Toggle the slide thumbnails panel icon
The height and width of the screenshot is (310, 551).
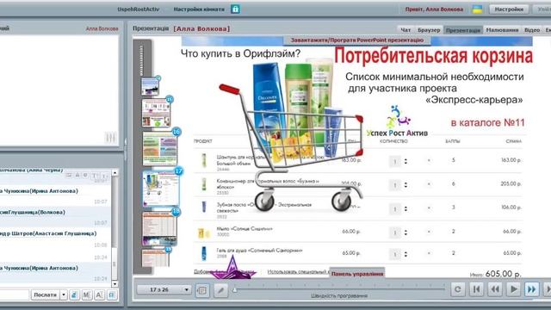[x=202, y=290]
